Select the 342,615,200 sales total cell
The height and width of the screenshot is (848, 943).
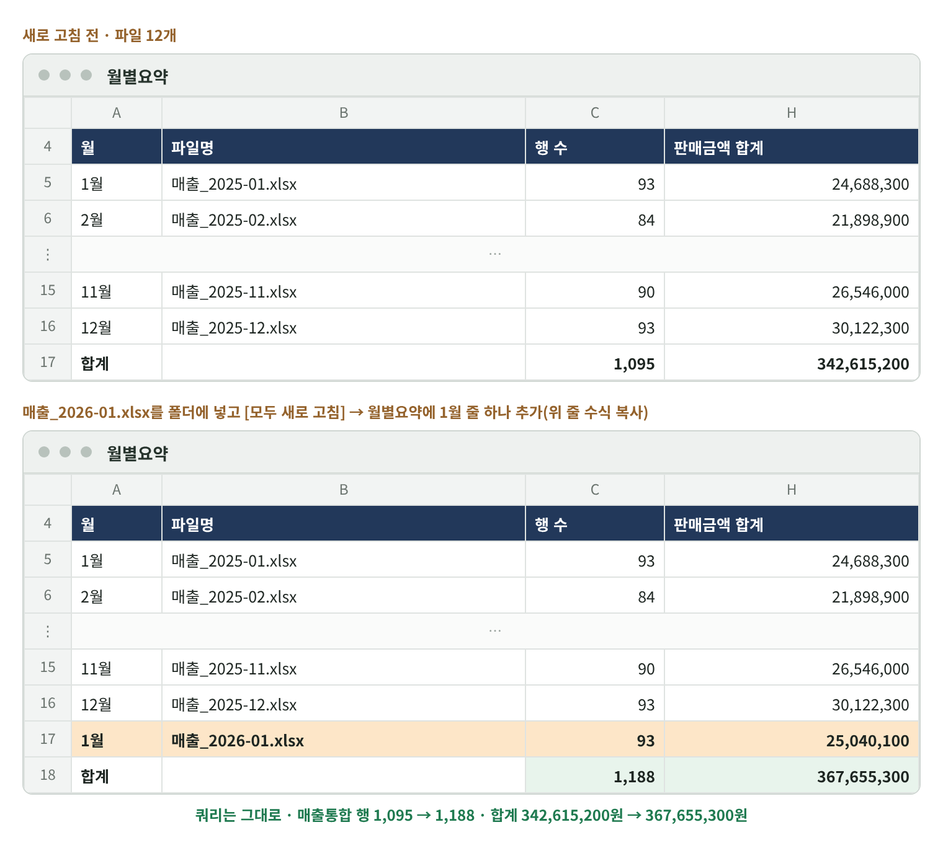tap(791, 363)
